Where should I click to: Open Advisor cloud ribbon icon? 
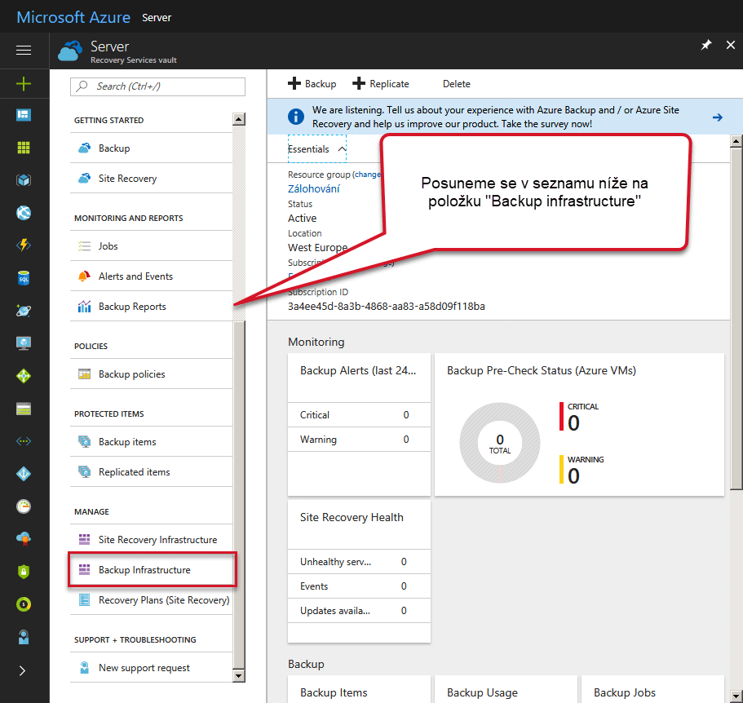tap(24, 539)
